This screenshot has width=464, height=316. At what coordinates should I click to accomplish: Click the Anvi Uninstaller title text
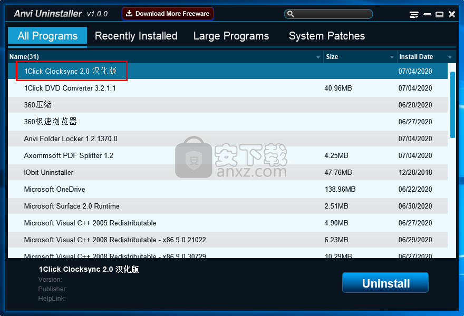click(48, 14)
